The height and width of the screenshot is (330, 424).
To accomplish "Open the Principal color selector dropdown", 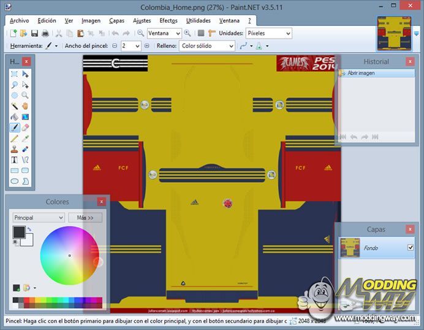I will [39, 218].
